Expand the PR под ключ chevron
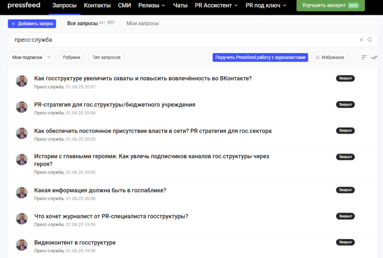Screen dimensions: 383x258 click(284, 5)
